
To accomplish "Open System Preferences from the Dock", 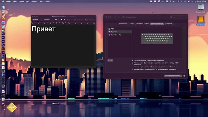I will point(3,86).
